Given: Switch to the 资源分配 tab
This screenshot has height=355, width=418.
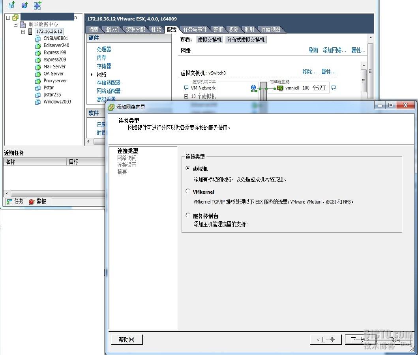Looking at the screenshot, I should coord(136,30).
